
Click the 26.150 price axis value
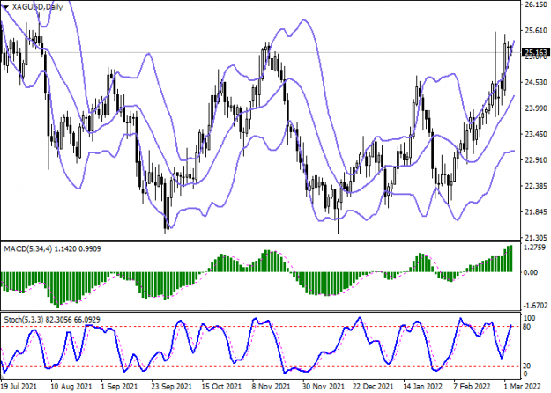pos(535,4)
